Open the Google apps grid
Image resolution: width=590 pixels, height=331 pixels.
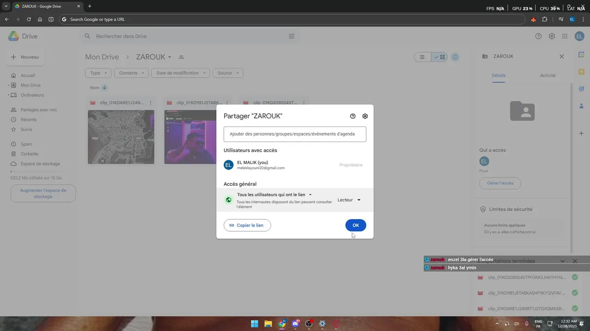click(x=565, y=36)
